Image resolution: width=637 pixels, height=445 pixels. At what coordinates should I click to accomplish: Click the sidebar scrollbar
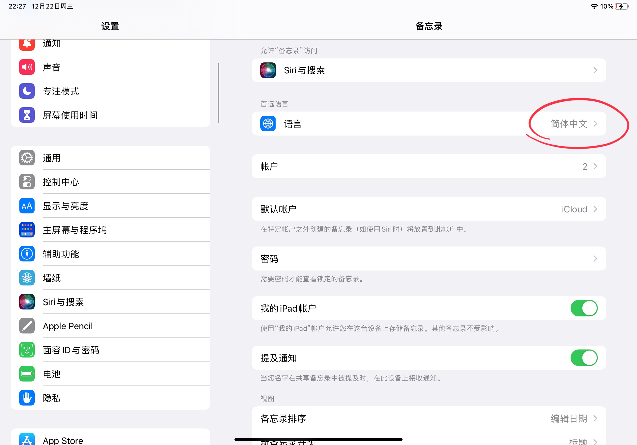point(219,93)
